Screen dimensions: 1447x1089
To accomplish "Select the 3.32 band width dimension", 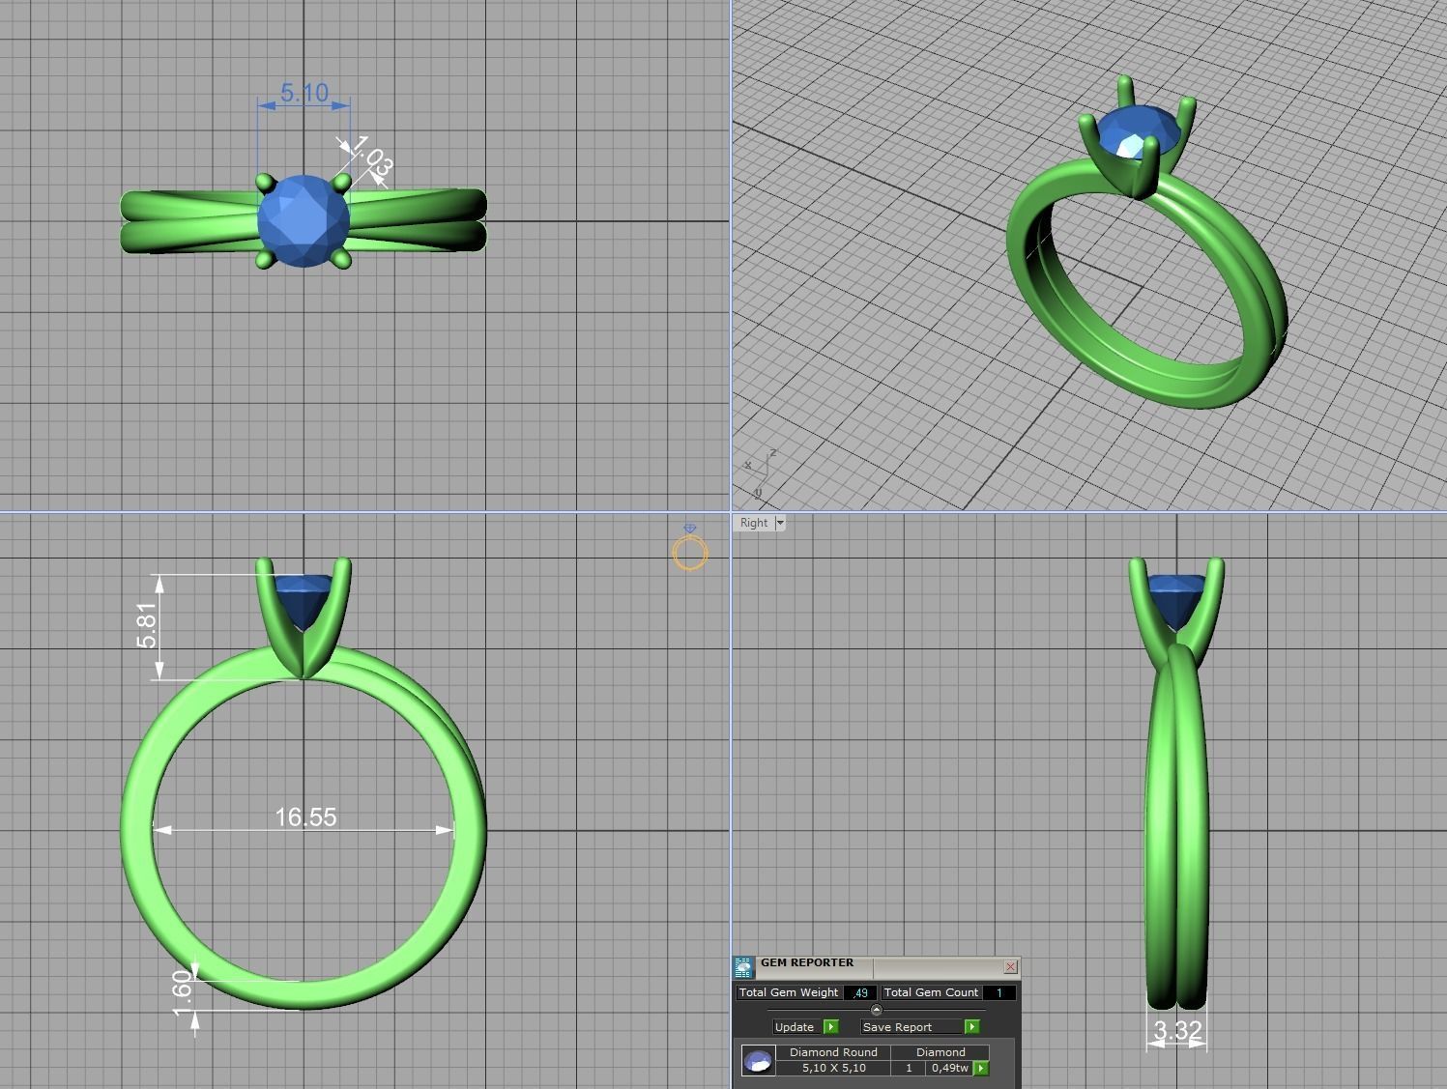I will tap(1177, 1031).
